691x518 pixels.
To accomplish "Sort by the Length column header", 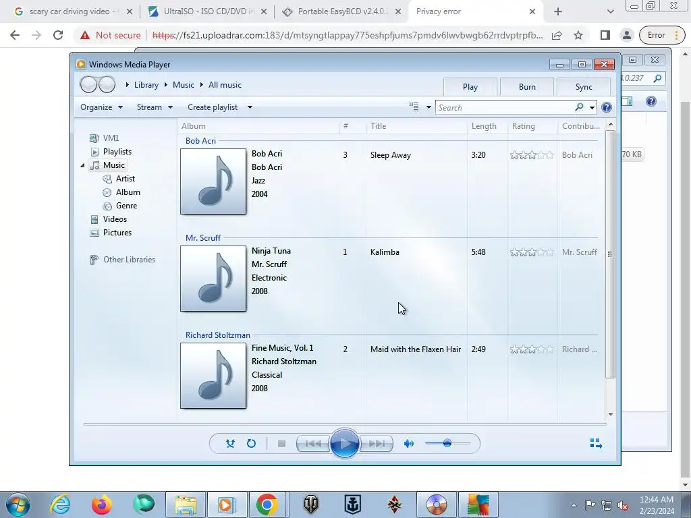I will pos(488,126).
